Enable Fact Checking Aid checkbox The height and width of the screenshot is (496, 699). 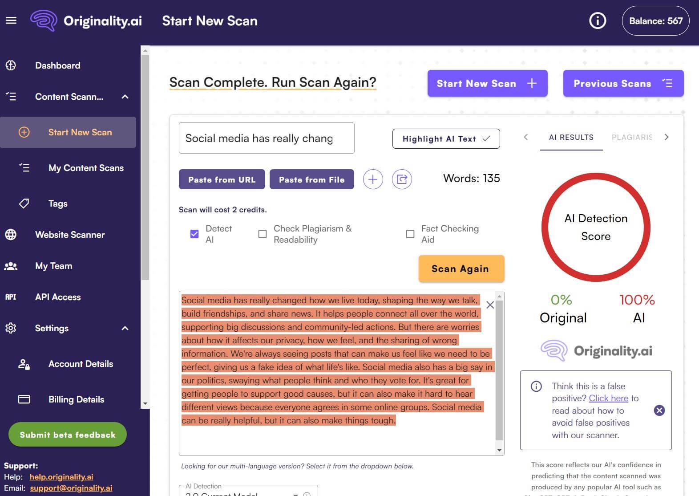(410, 234)
